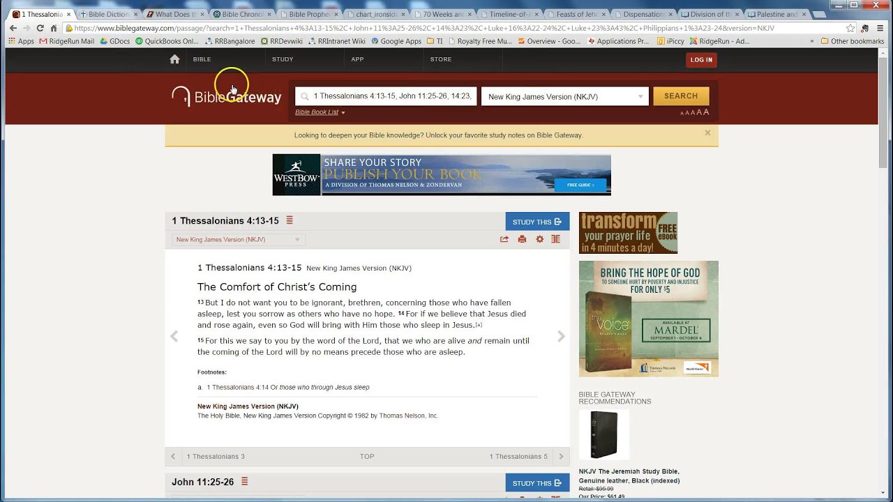Open the QuickBooks Onl bookmark
The image size is (893, 502).
pyautogui.click(x=166, y=41)
